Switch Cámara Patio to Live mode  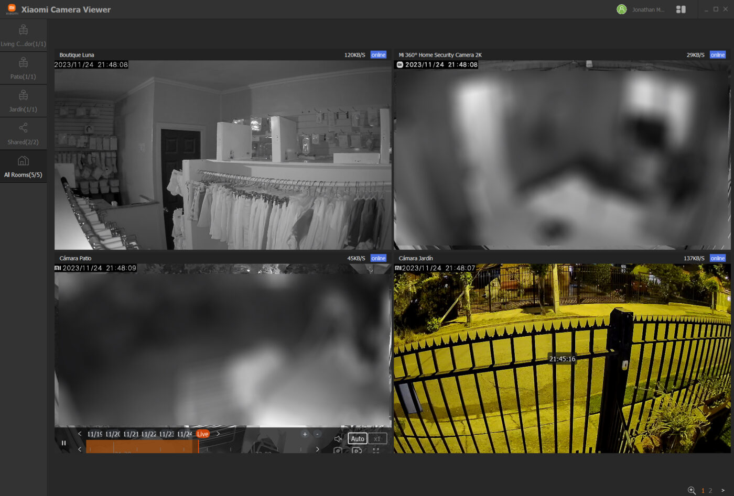coord(202,434)
